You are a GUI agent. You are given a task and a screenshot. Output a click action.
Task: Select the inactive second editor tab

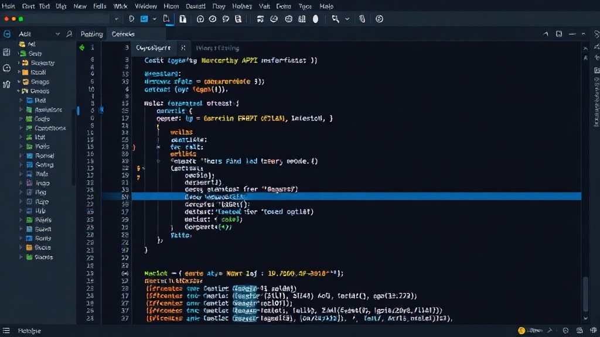click(x=218, y=48)
